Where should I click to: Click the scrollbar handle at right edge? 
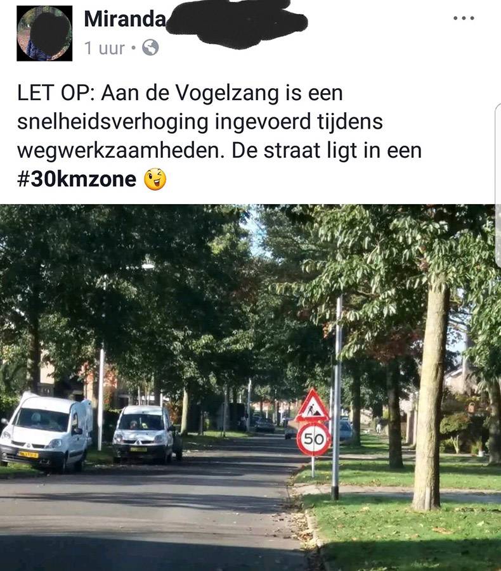coord(498,184)
